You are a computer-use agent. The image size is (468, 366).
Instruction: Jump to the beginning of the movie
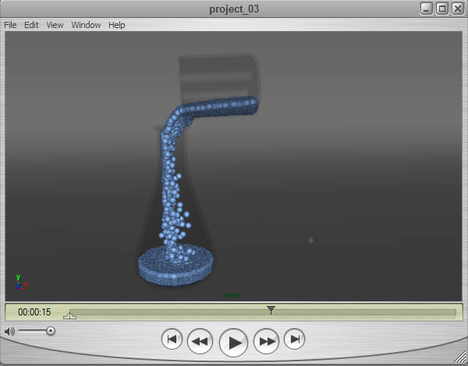tap(172, 340)
